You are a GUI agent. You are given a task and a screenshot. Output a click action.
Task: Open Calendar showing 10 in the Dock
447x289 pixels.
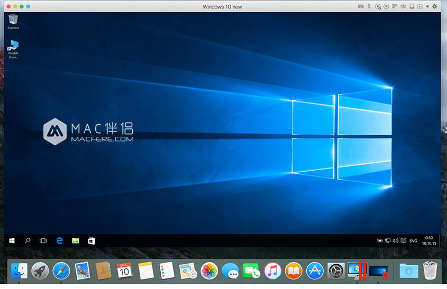tap(124, 271)
